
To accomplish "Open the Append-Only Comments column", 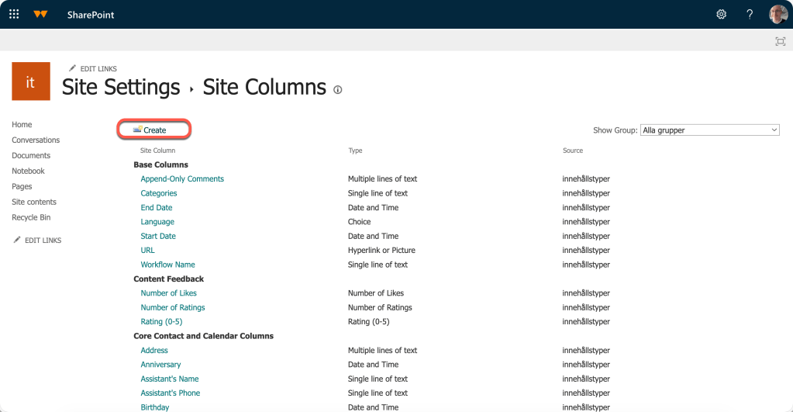I will tap(182, 178).
